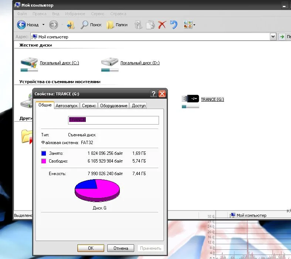Click the Мой компьютер status bar entry
The image size is (291, 259).
248,215
